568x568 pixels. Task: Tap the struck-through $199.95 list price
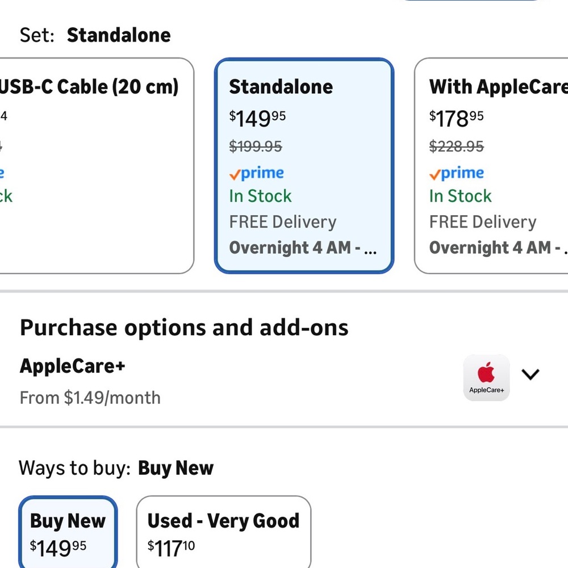[256, 147]
